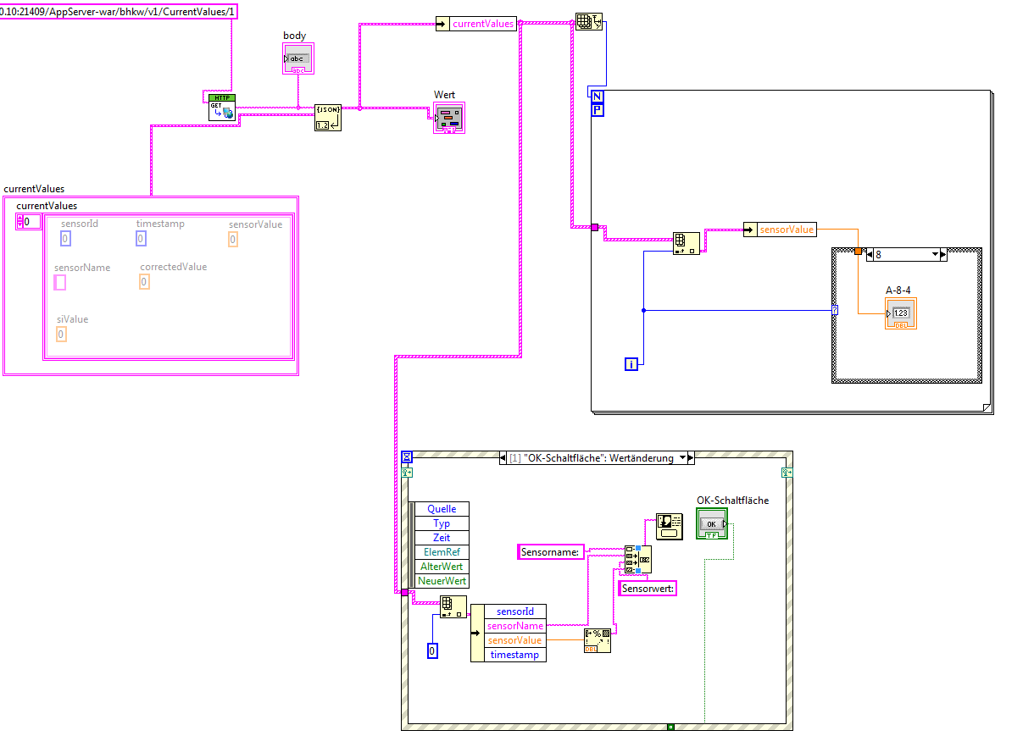Go to previous case with left arrow
1034x736 pixels.
click(868, 254)
